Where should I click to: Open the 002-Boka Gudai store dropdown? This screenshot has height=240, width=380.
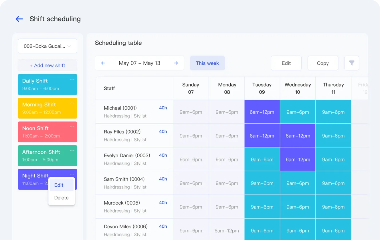click(47, 46)
